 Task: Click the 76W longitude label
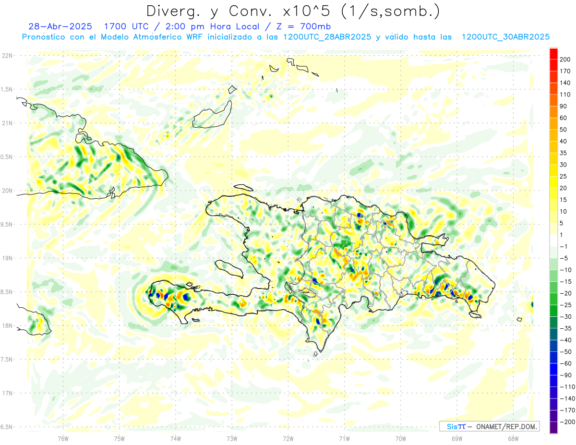coord(63,438)
